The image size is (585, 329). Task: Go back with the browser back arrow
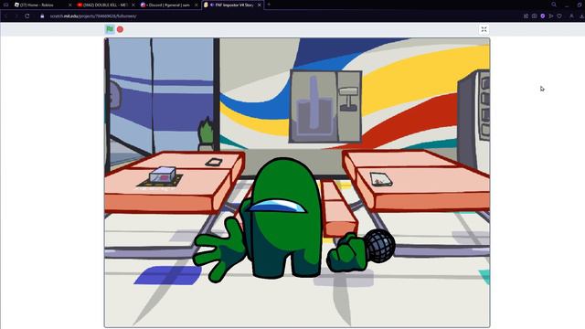6,16
